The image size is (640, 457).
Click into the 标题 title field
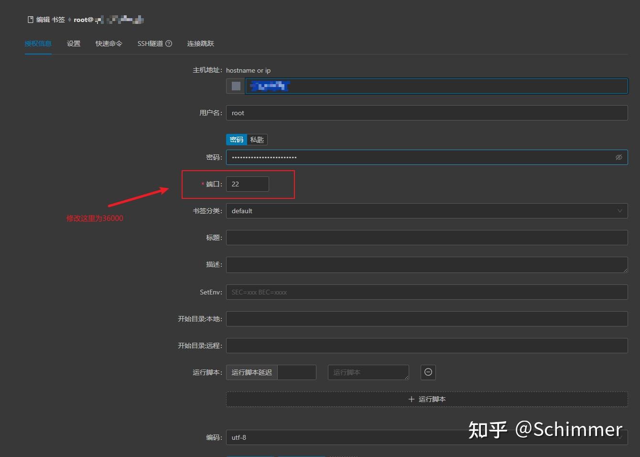click(x=427, y=238)
